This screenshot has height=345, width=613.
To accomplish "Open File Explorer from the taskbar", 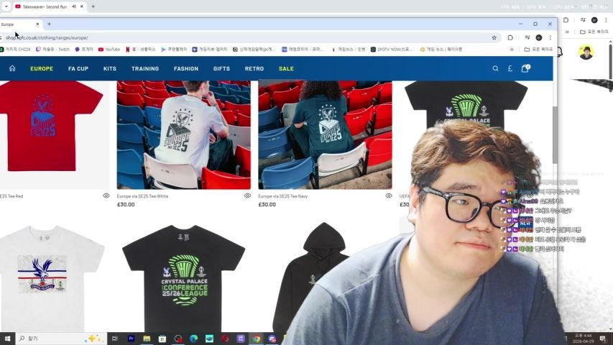I will (147, 339).
